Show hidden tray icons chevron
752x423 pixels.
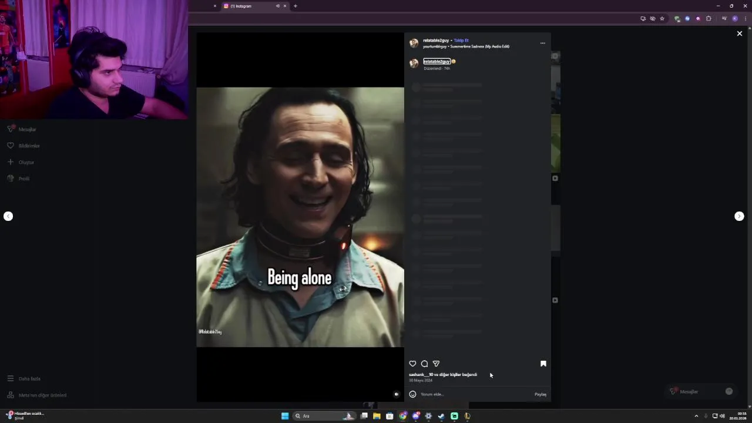[696, 416]
